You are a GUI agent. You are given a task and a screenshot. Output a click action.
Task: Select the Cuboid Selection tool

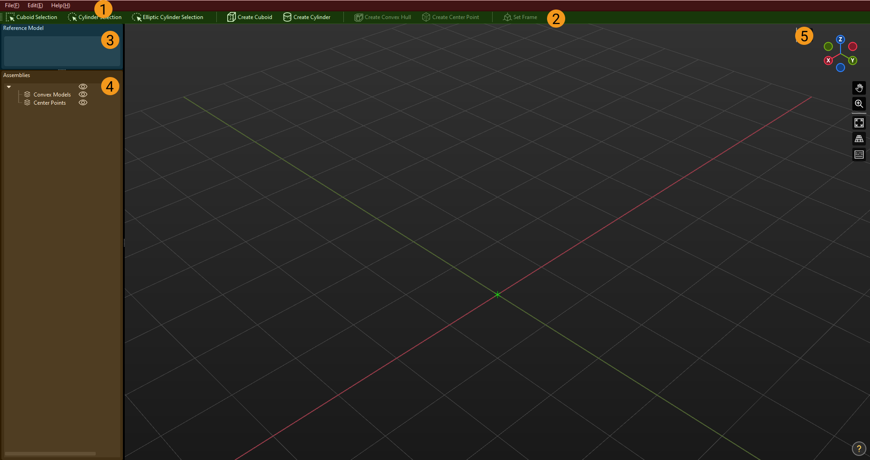(32, 17)
